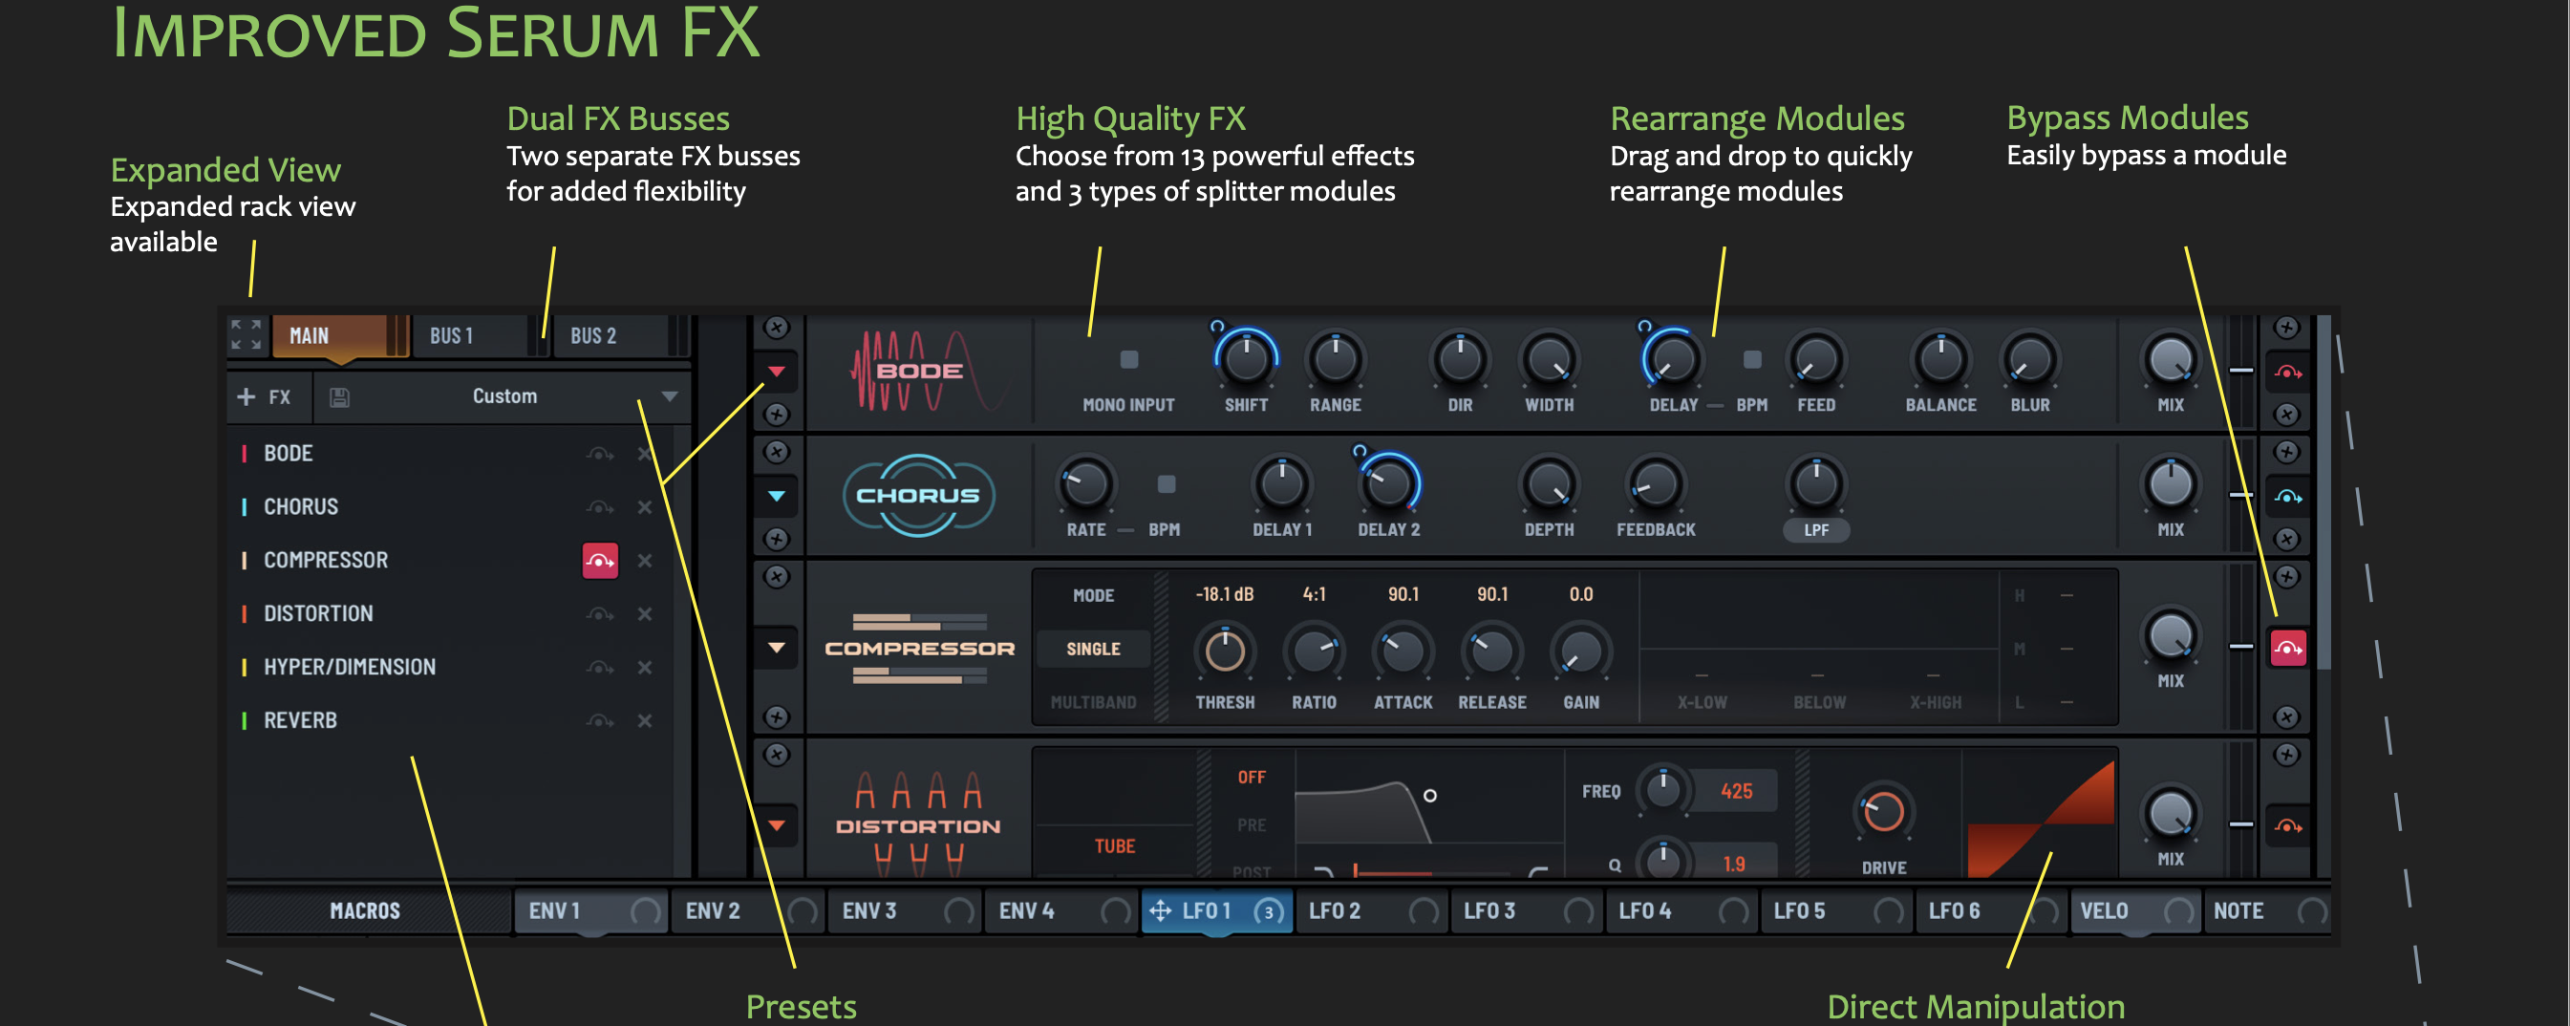Toggle bypass for CHORUS in the list
2570x1026 pixels.
(600, 507)
